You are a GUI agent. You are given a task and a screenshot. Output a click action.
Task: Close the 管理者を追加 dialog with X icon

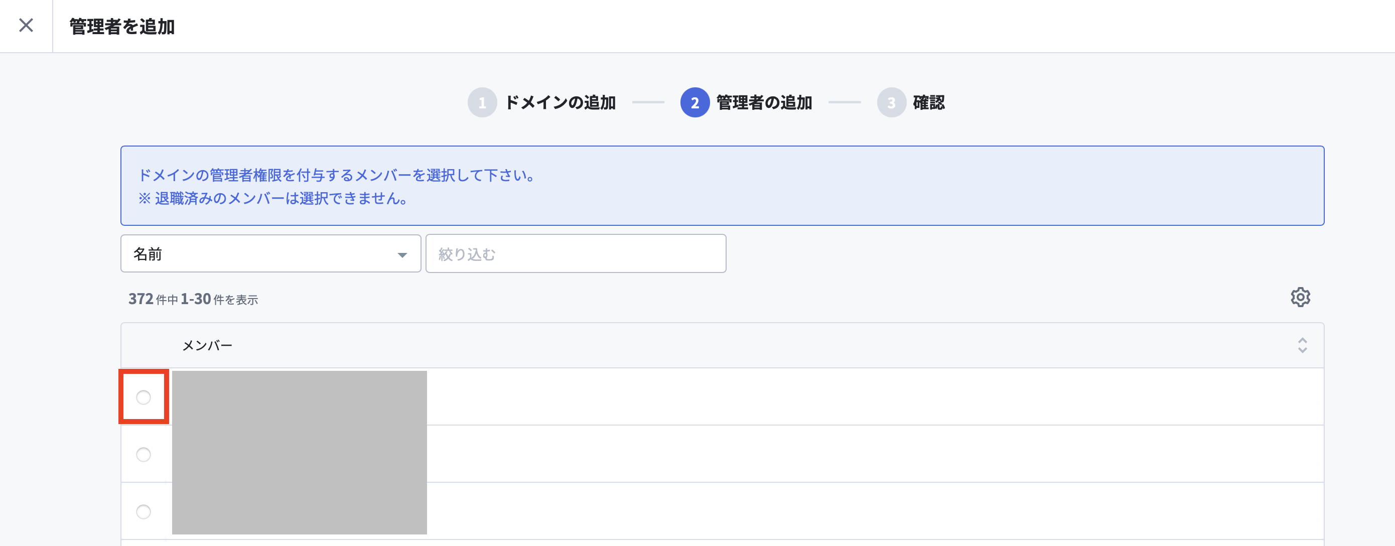point(26,26)
